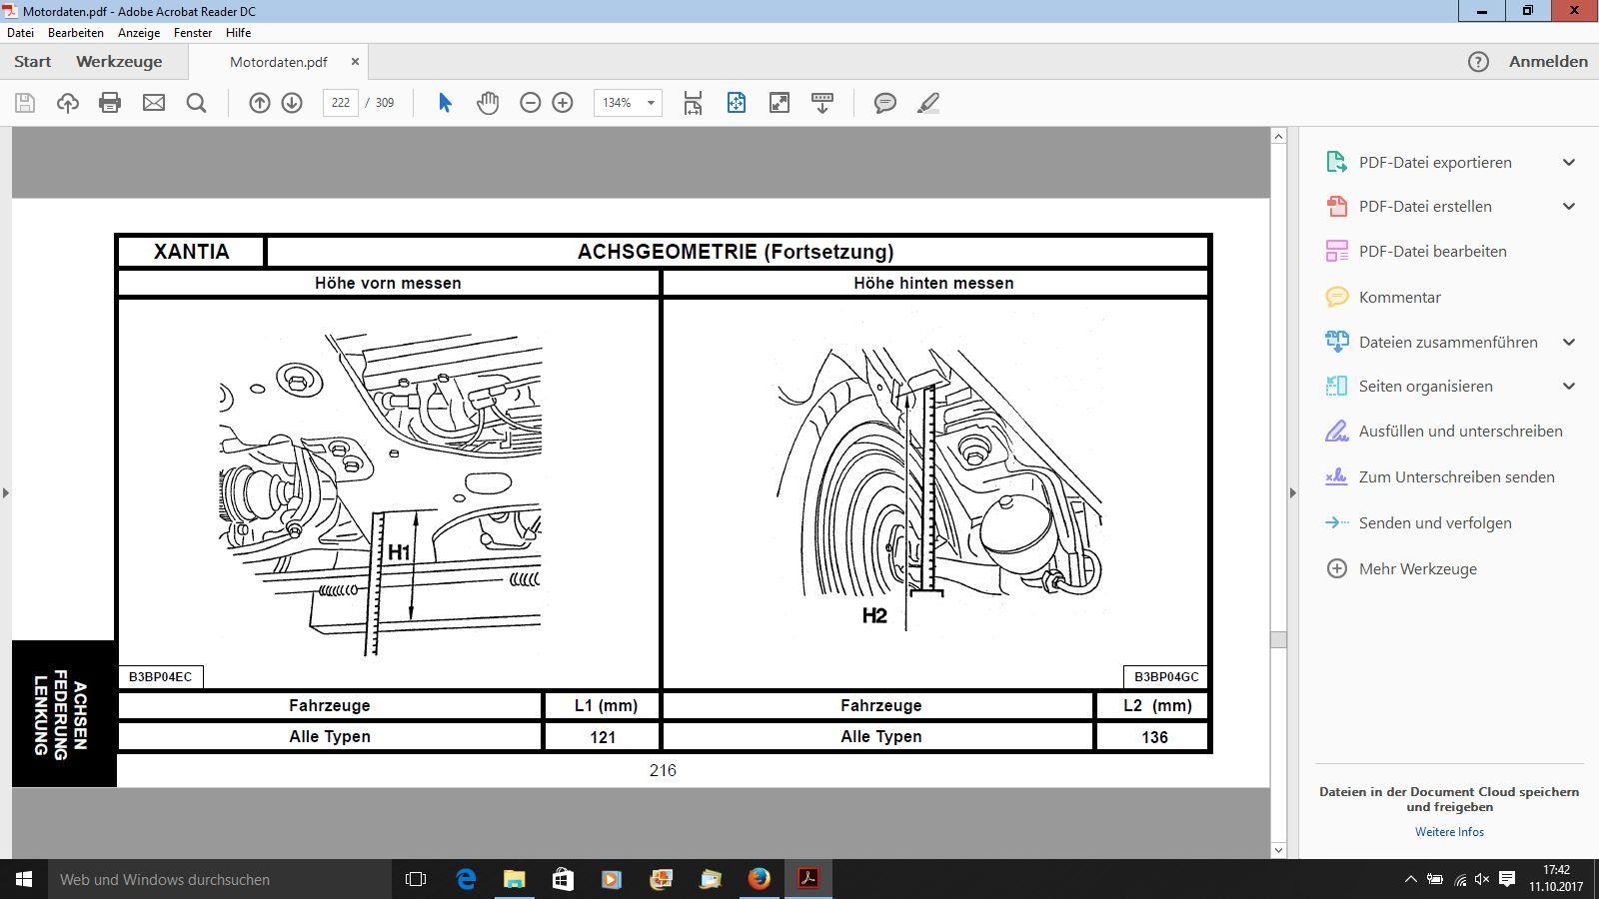Go to next page arrow
Viewport: 1599px width, 899px height.
[292, 103]
